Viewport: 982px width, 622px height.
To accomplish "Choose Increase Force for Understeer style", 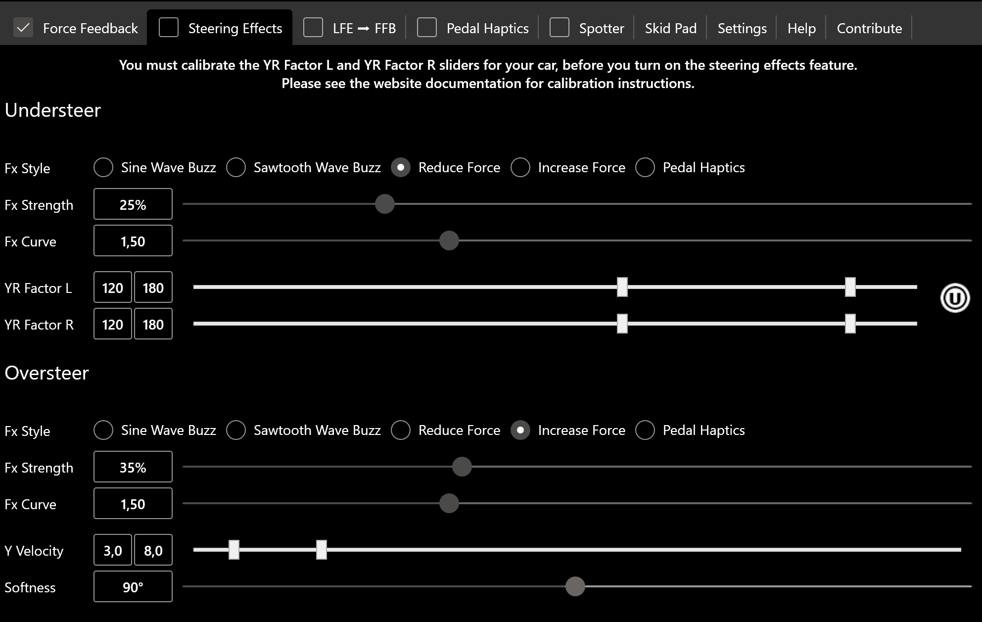I will (x=520, y=167).
